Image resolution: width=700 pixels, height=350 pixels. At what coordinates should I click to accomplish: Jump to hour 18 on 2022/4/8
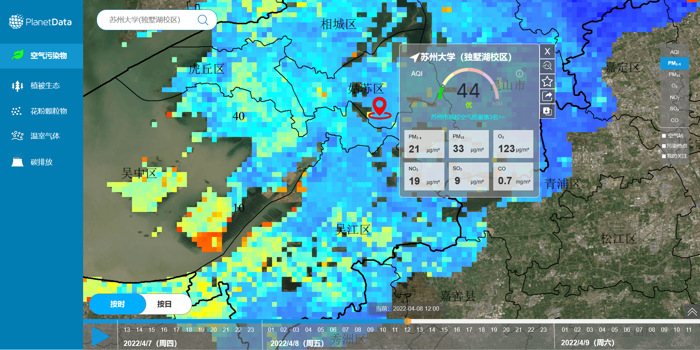(x=481, y=330)
